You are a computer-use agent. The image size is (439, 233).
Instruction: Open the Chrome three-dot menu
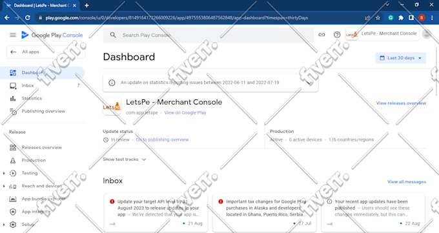(432, 17)
